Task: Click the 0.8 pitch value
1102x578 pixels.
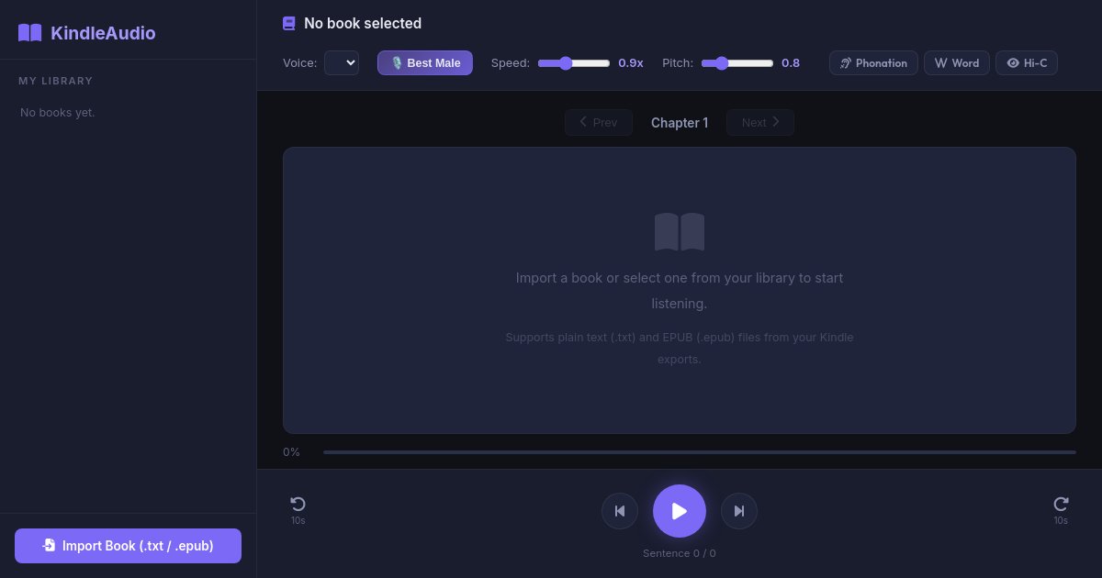Action: (791, 63)
